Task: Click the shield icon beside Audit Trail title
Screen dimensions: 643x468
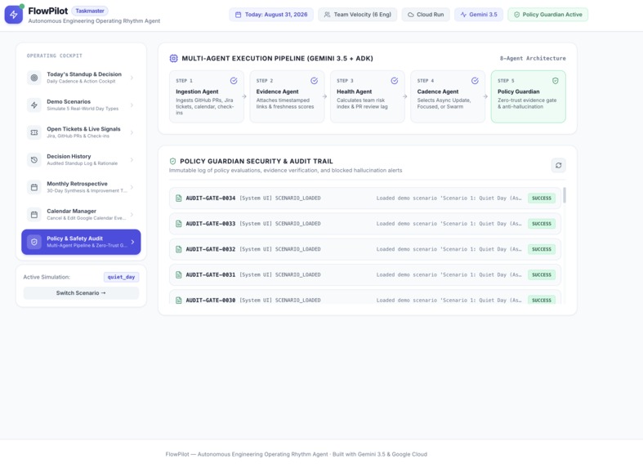Action: click(x=172, y=162)
